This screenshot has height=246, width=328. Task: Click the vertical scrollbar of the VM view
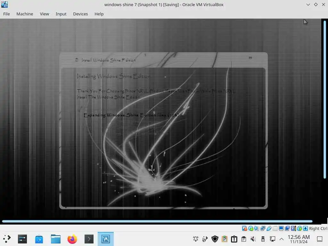[325, 100]
